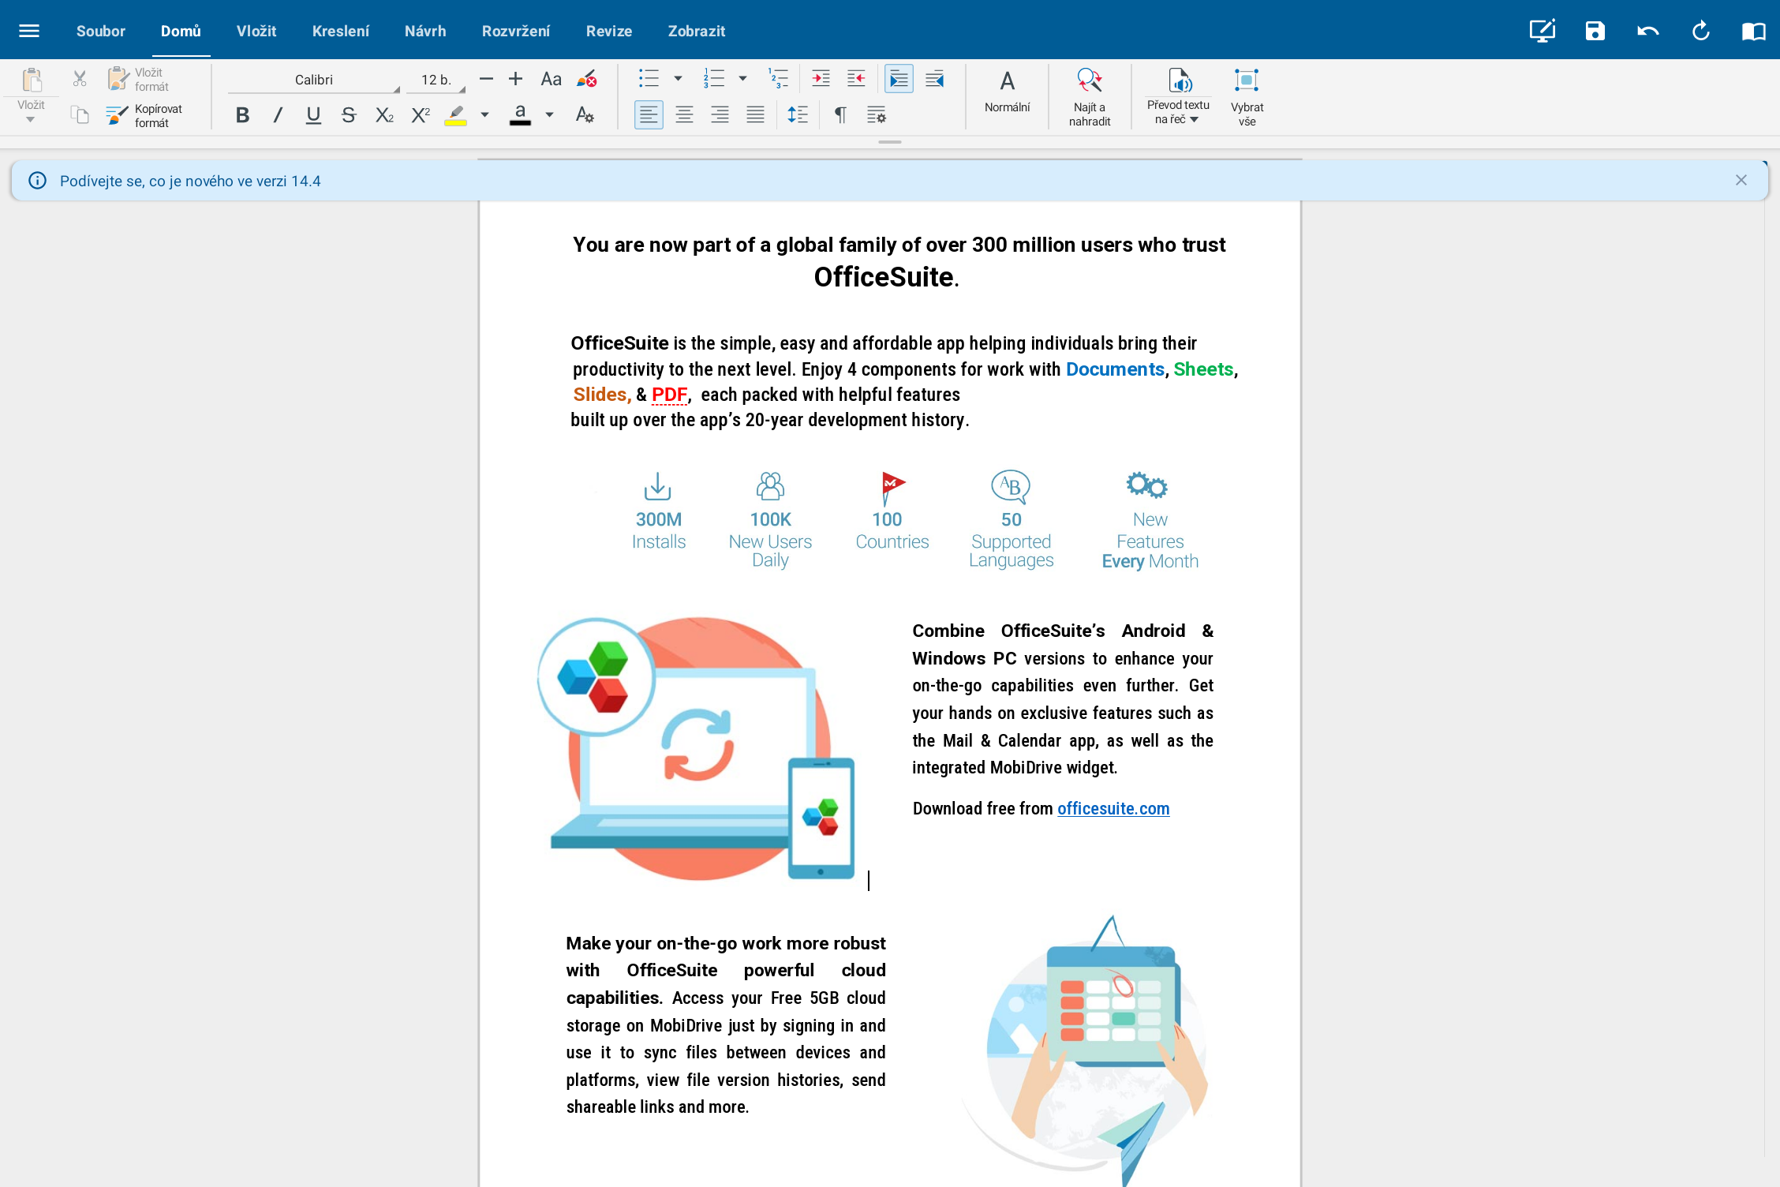Click the Podívejte se, co je nového message
This screenshot has height=1187, width=1780.
190,181
